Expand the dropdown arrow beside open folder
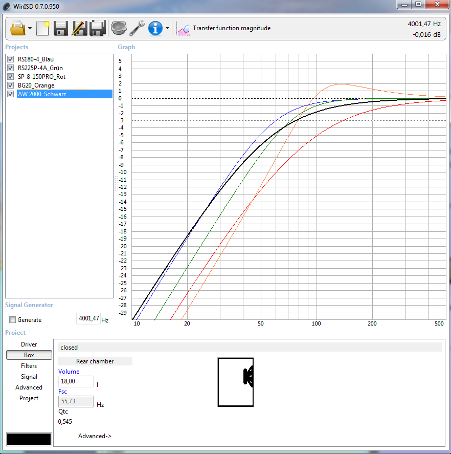The width and height of the screenshot is (451, 454). 30,28
